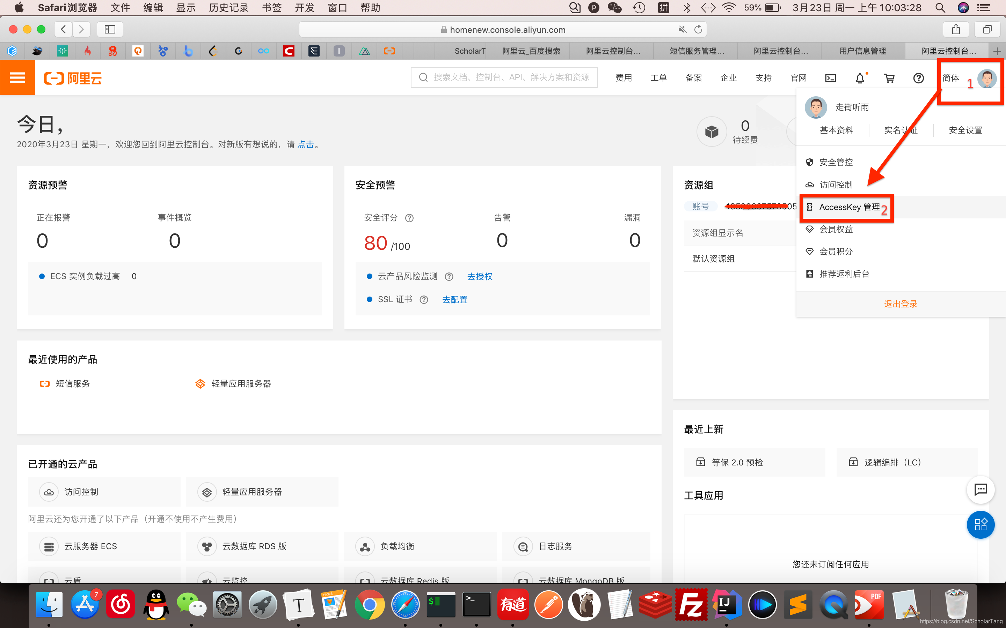The height and width of the screenshot is (628, 1006).
Task: Click the 退出登录 logout link
Action: click(x=901, y=304)
